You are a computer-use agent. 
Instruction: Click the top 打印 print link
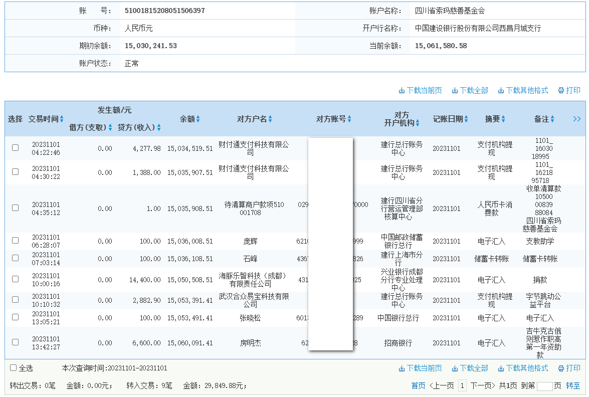click(569, 91)
